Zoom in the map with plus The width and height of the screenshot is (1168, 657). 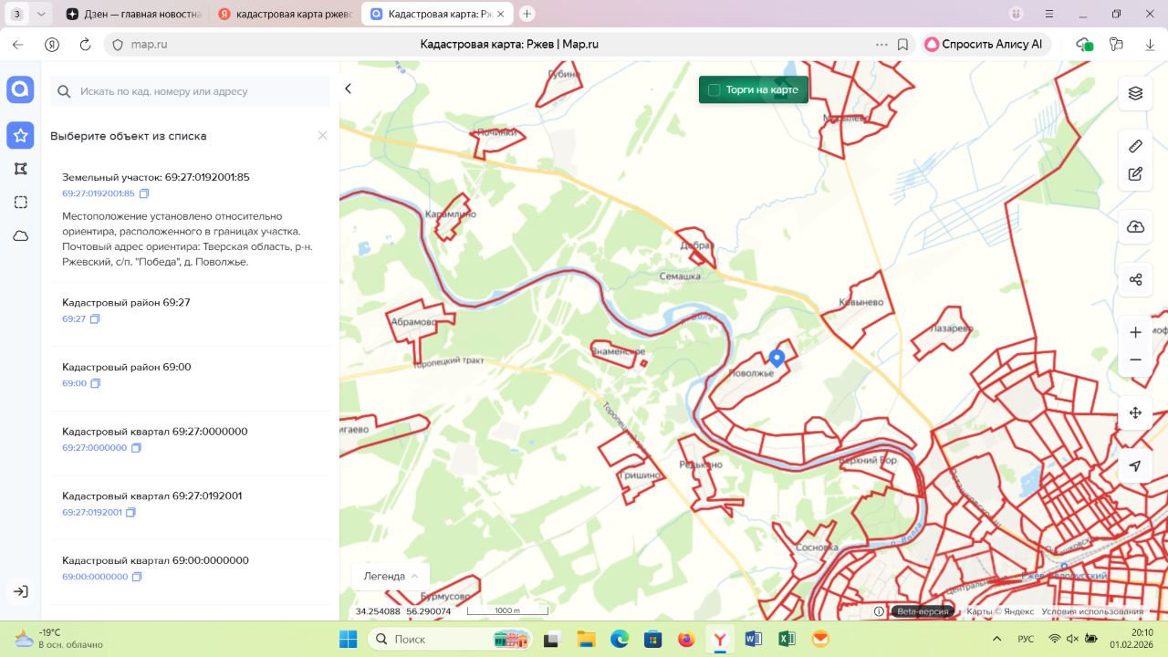pyautogui.click(x=1135, y=332)
